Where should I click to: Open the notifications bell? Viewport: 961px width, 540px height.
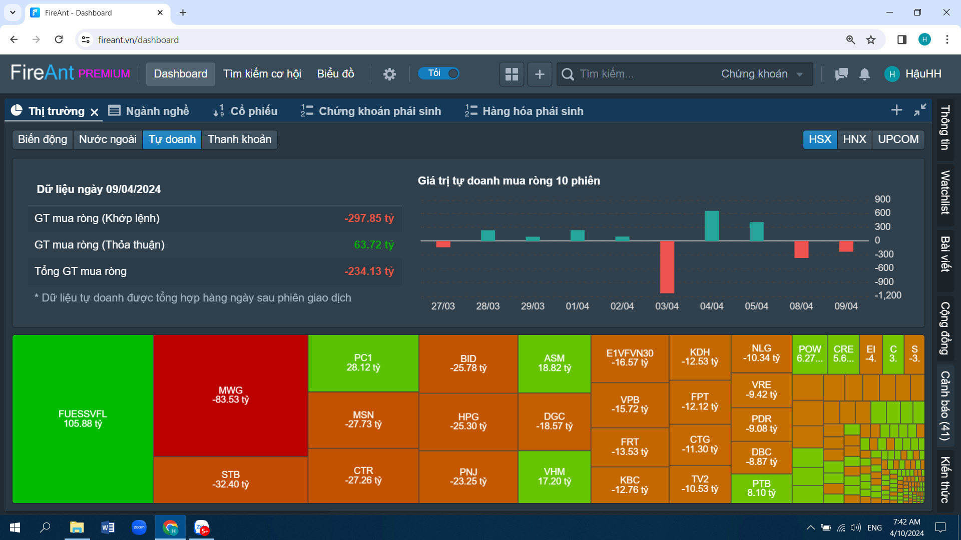[x=864, y=74]
